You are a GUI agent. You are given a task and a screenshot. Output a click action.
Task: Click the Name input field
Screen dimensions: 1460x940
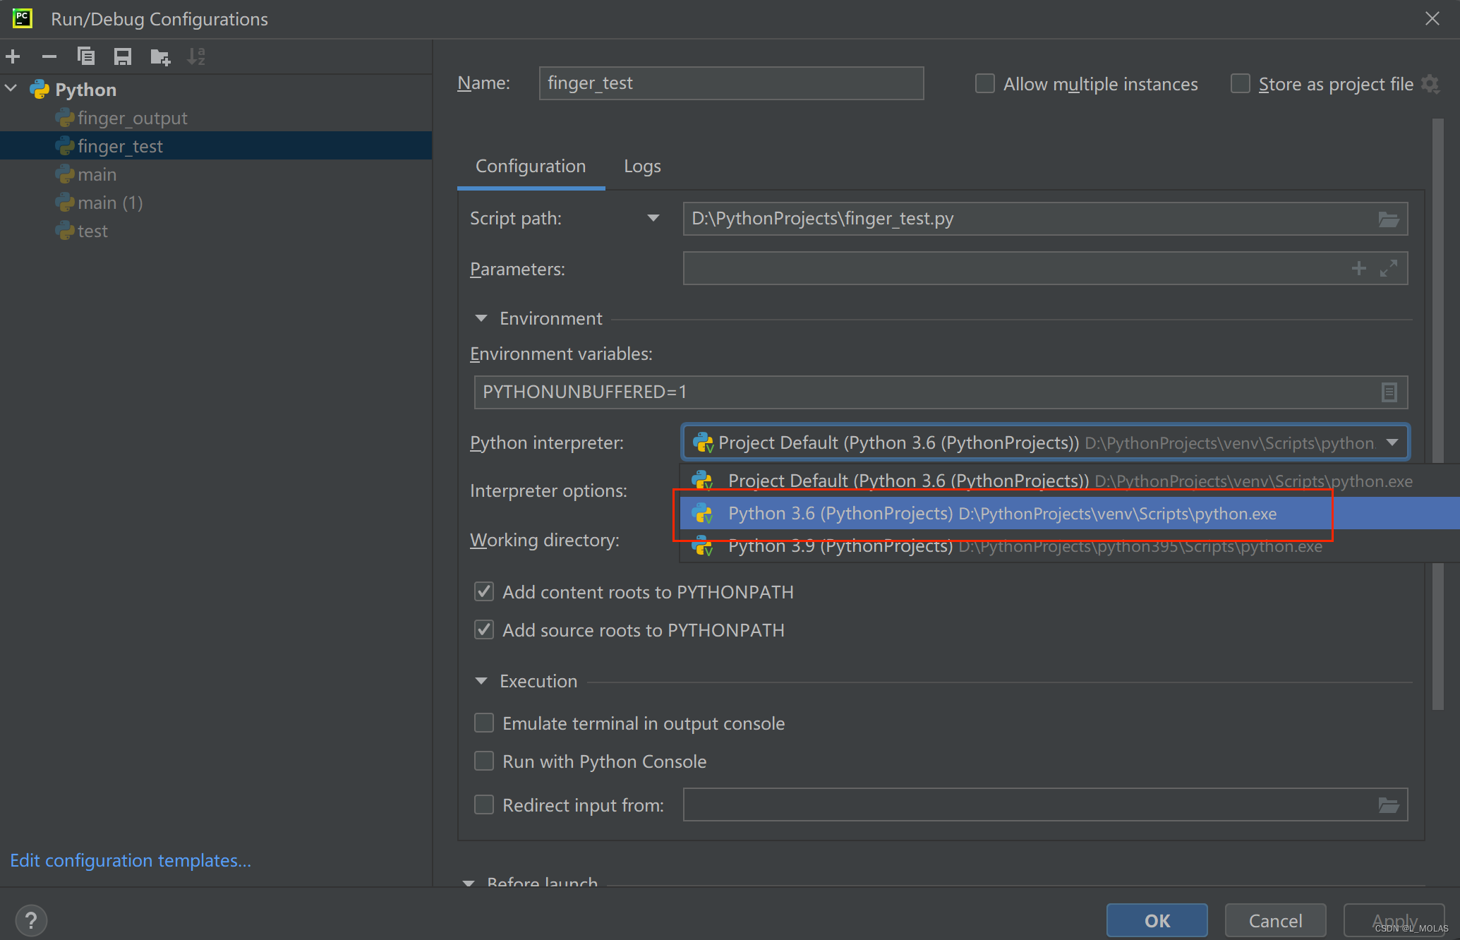[730, 84]
